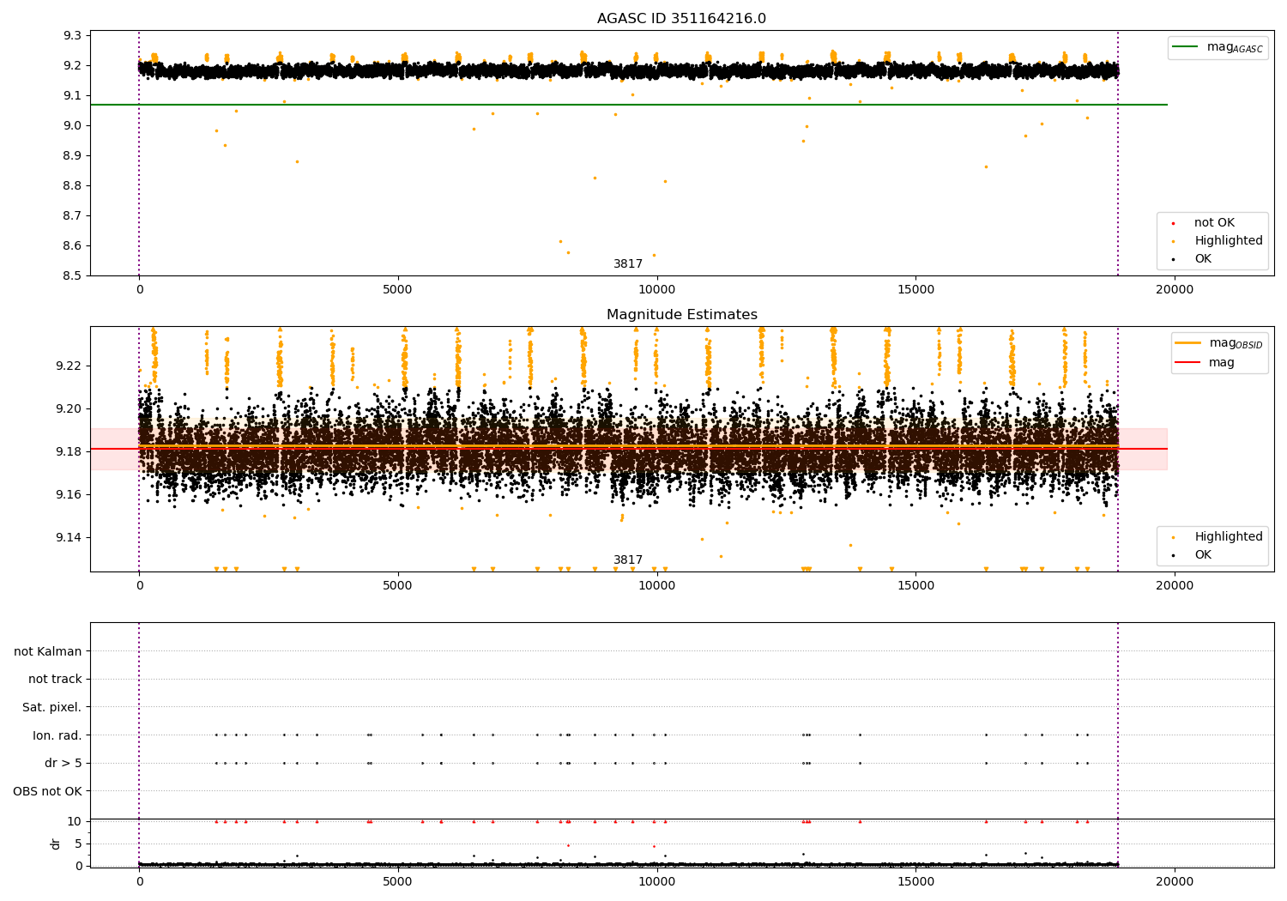Select green mag AGASC legend entry
The width and height of the screenshot is (1287, 901).
click(x=1218, y=47)
